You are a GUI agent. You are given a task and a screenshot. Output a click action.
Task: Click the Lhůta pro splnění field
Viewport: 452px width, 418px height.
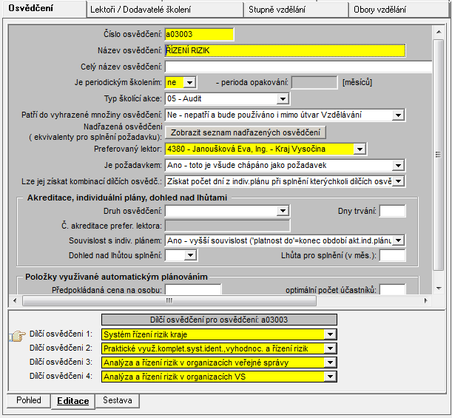[392, 255]
